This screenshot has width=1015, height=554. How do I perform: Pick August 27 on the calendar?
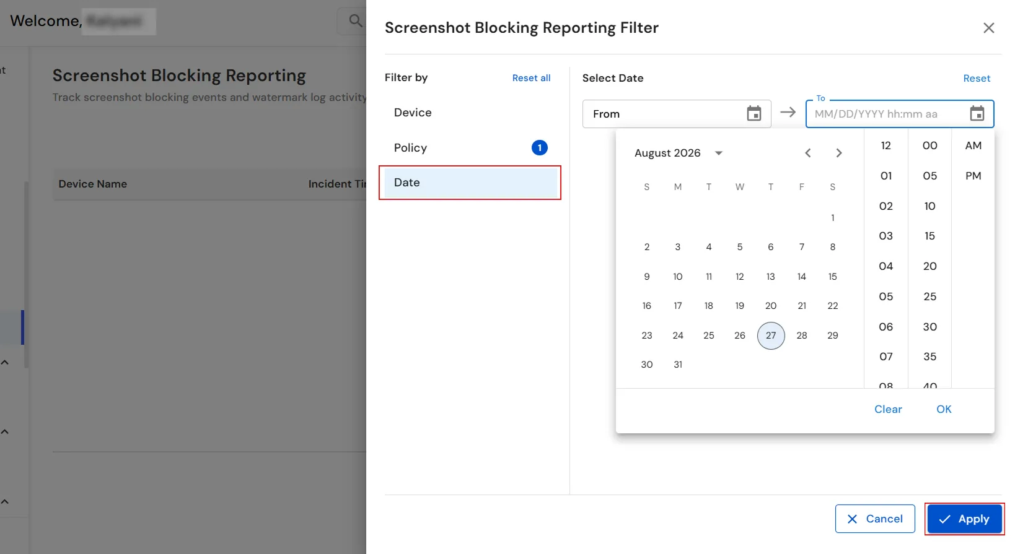click(771, 335)
